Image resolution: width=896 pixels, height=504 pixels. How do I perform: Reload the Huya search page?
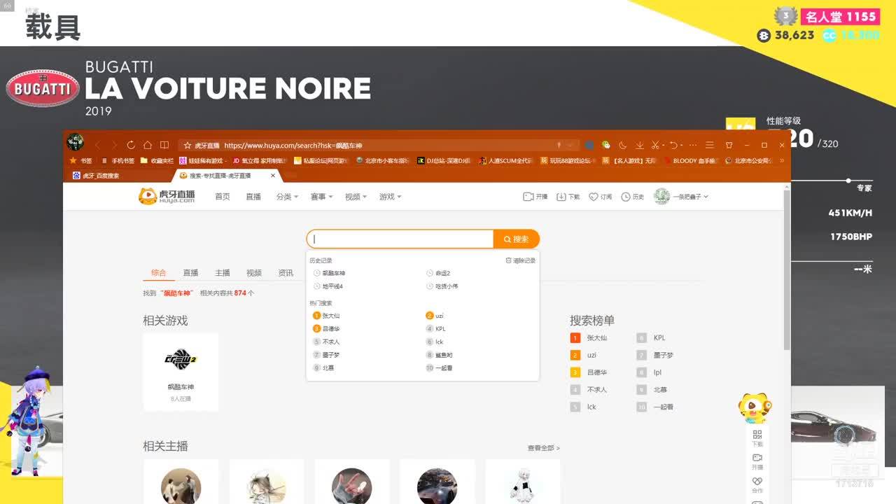pos(131,145)
